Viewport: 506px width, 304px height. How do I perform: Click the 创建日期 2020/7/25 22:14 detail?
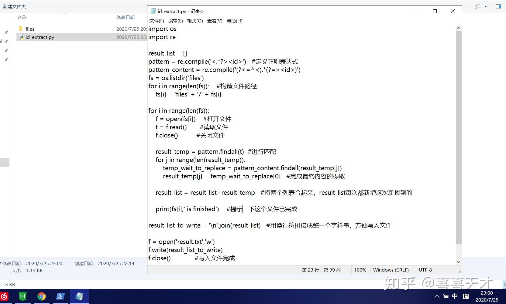click(116, 263)
